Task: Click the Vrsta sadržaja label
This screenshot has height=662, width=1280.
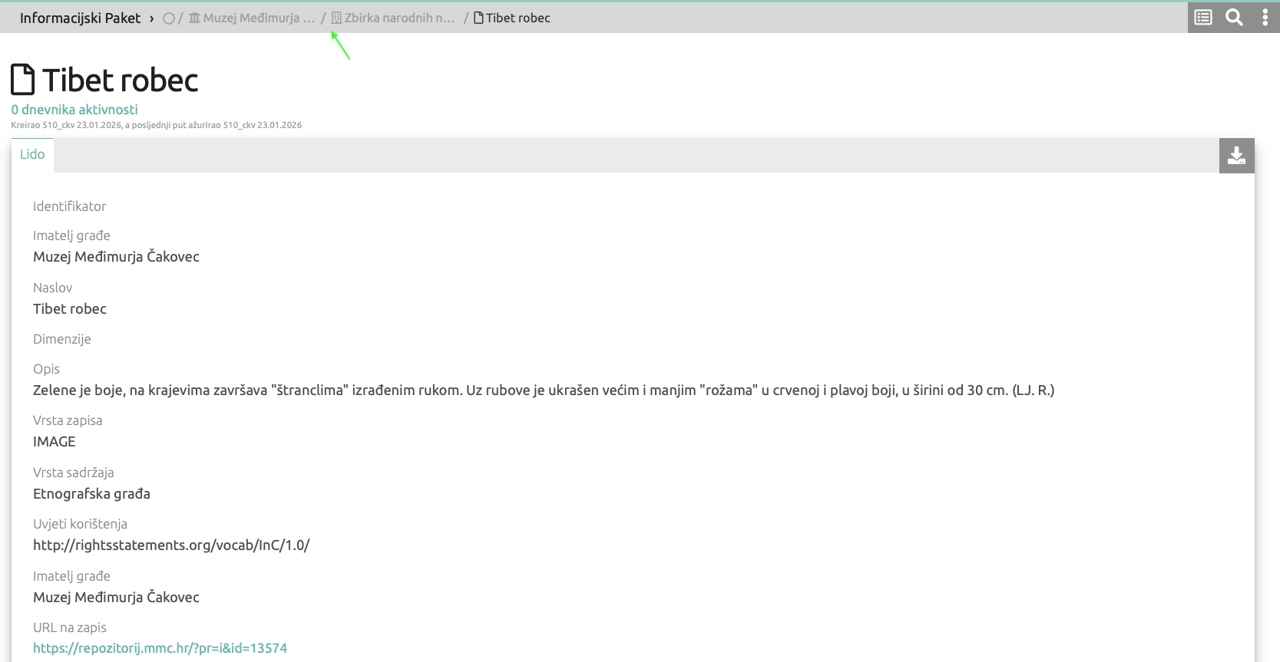Action: (73, 473)
